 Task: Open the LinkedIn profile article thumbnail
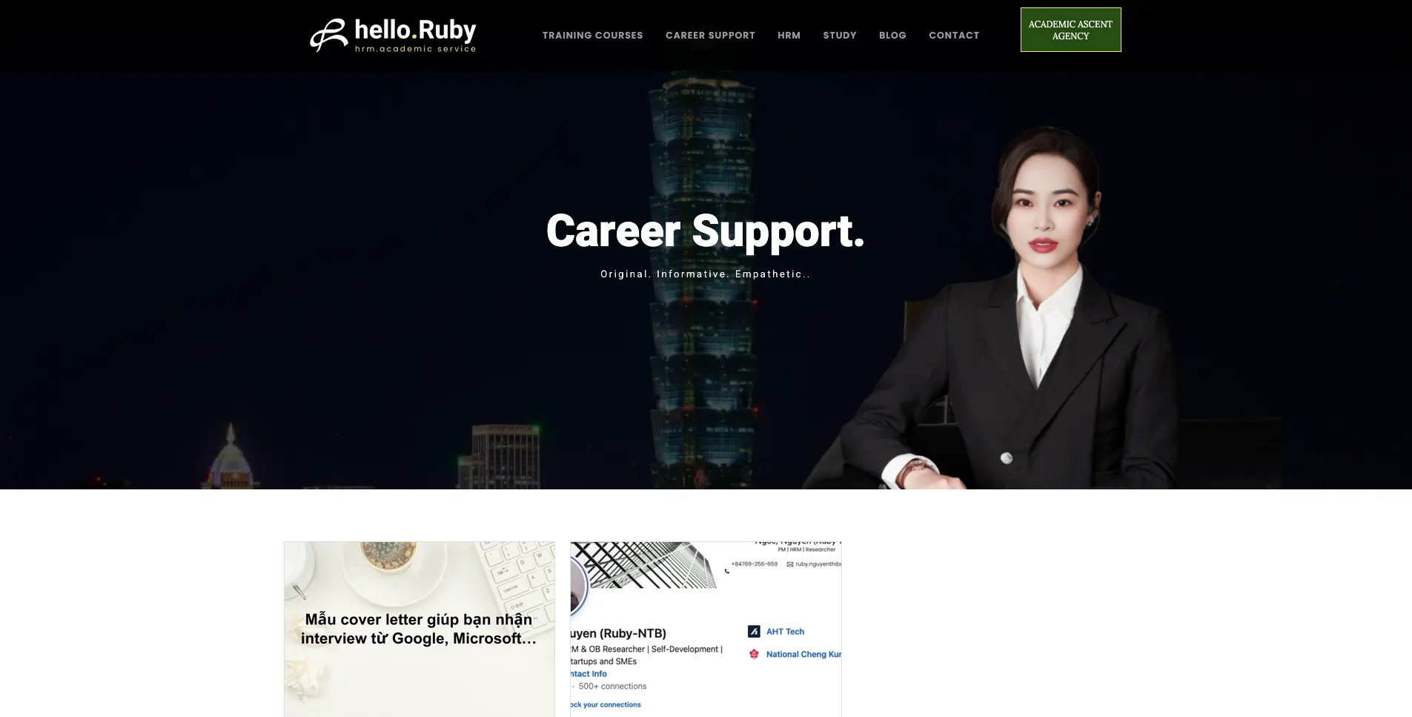click(x=706, y=629)
